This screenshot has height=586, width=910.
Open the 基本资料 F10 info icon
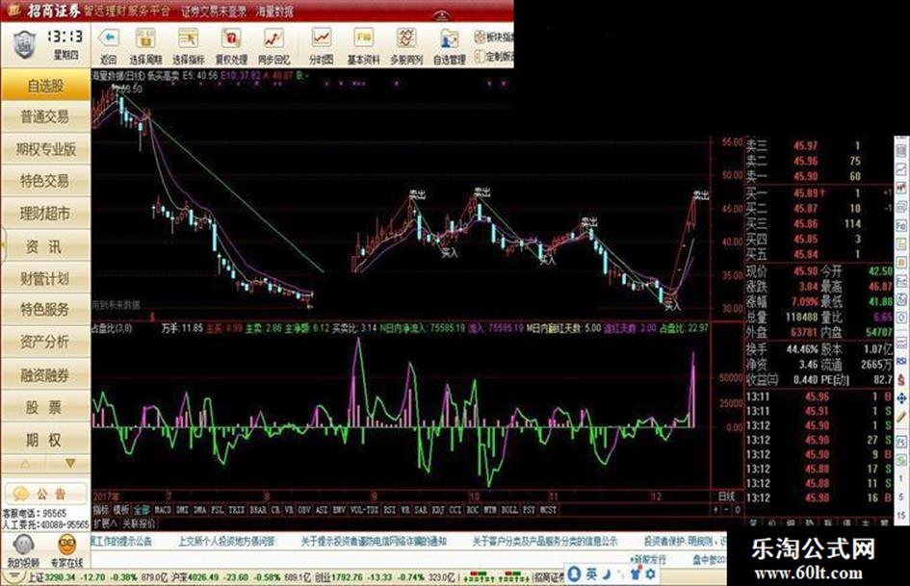(363, 38)
